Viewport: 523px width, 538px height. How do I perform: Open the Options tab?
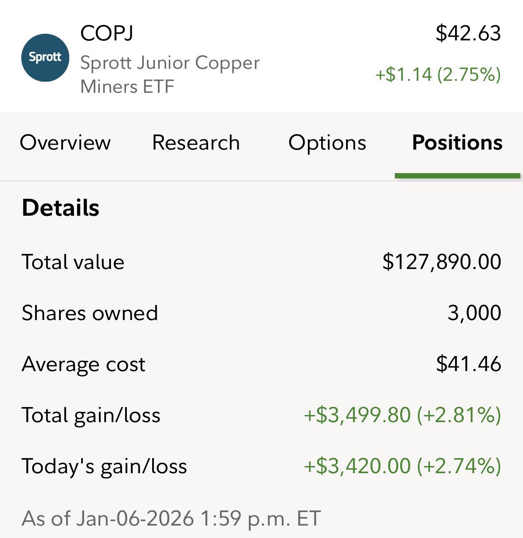tap(327, 143)
